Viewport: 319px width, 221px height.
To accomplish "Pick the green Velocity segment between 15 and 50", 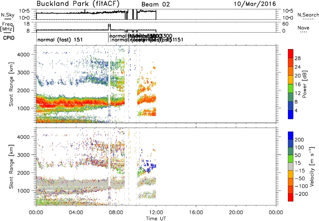I will (x=291, y=159).
